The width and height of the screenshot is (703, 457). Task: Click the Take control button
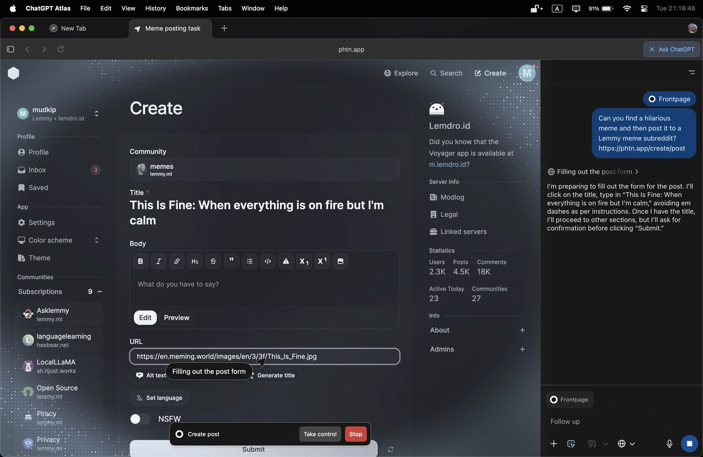click(320, 434)
